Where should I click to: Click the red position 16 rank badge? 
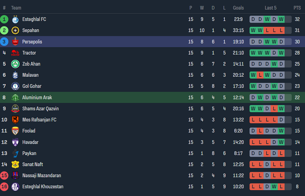[x=4, y=187]
